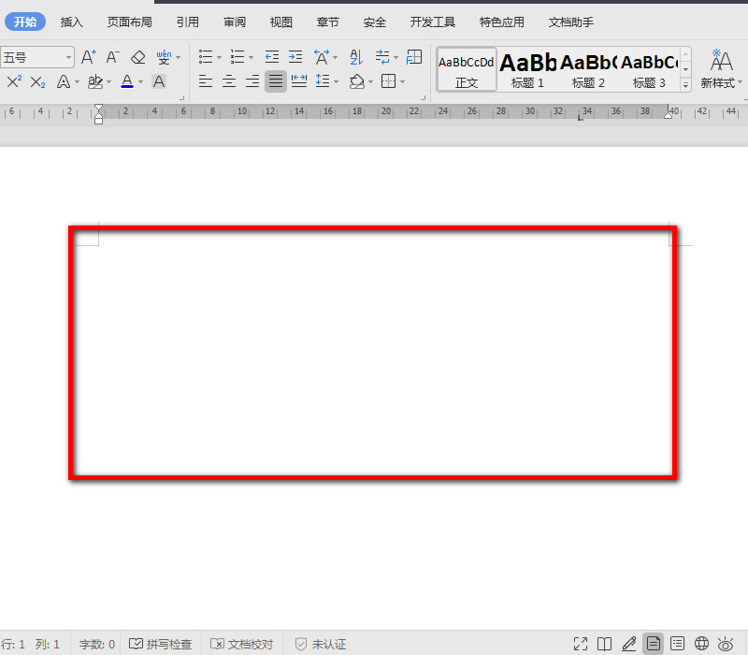Click the borders icon
Viewport: 748px width, 655px height.
pyautogui.click(x=389, y=81)
